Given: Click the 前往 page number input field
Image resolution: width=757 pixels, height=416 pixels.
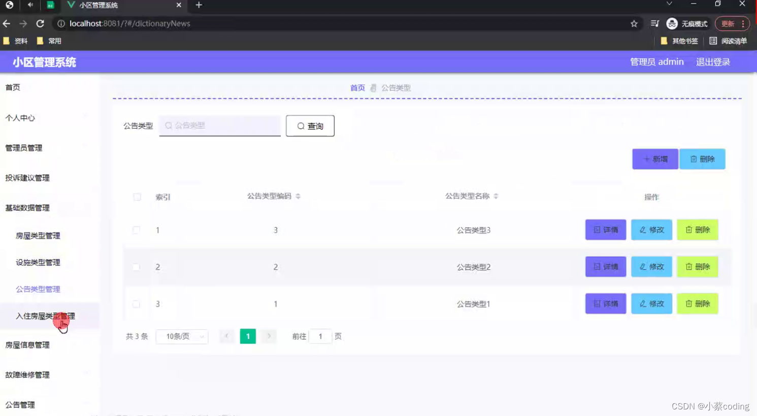Looking at the screenshot, I should [x=320, y=336].
